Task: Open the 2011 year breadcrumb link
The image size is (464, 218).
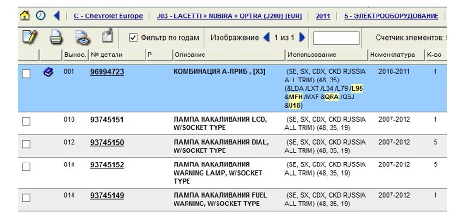Action: pyautogui.click(x=323, y=16)
